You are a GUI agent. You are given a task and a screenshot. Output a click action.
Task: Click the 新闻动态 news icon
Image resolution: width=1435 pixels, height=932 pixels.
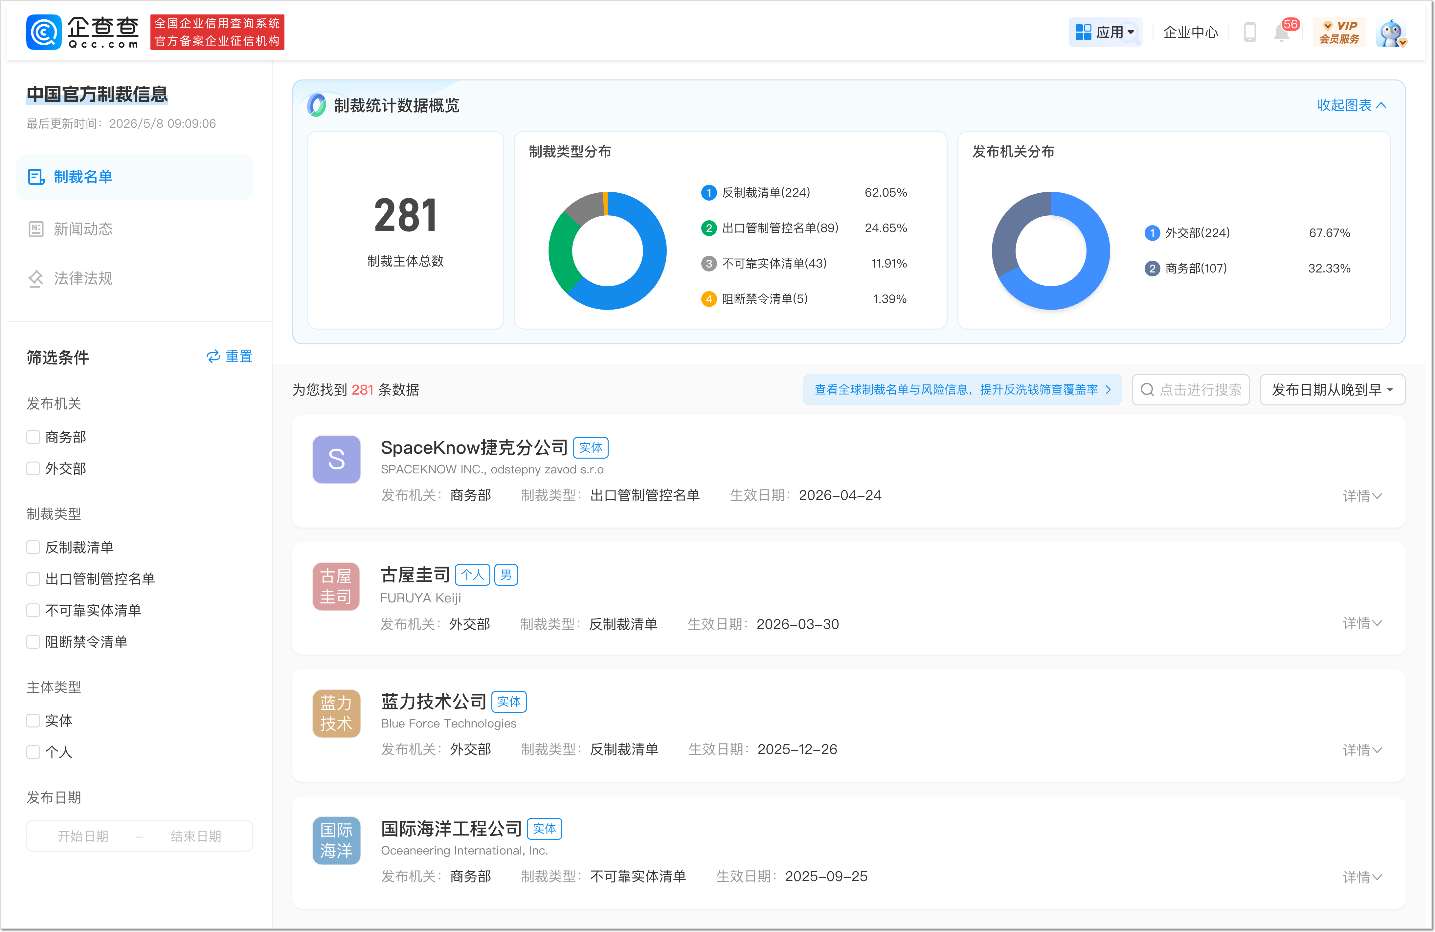click(x=36, y=229)
